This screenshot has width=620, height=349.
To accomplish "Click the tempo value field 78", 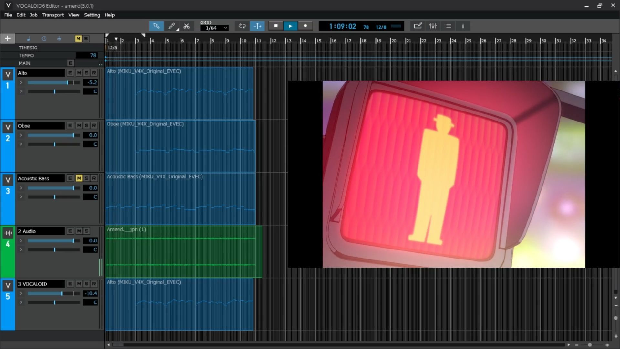I will (87, 55).
